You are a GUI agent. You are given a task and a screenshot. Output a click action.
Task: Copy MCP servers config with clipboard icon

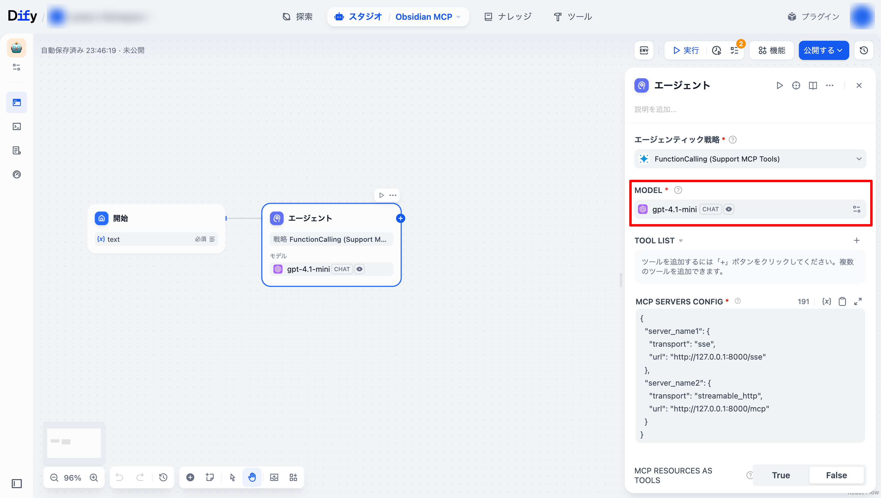pyautogui.click(x=842, y=301)
